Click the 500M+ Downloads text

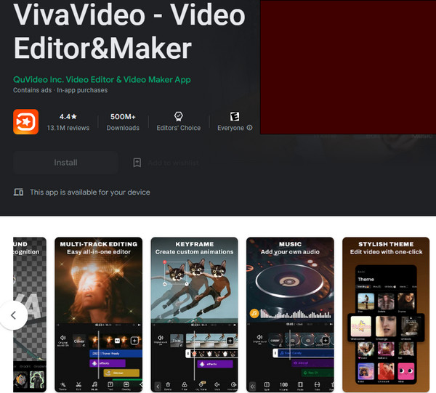(x=123, y=122)
